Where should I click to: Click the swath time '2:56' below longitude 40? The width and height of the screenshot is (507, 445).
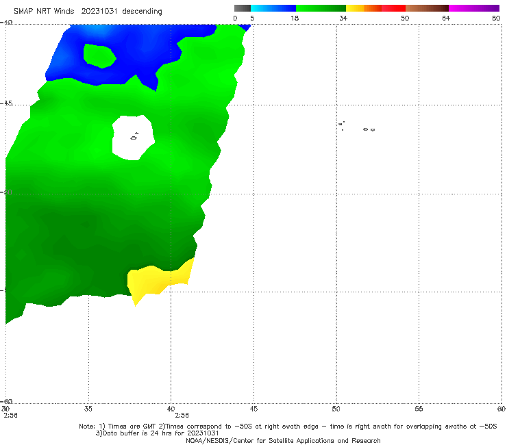pos(182,416)
